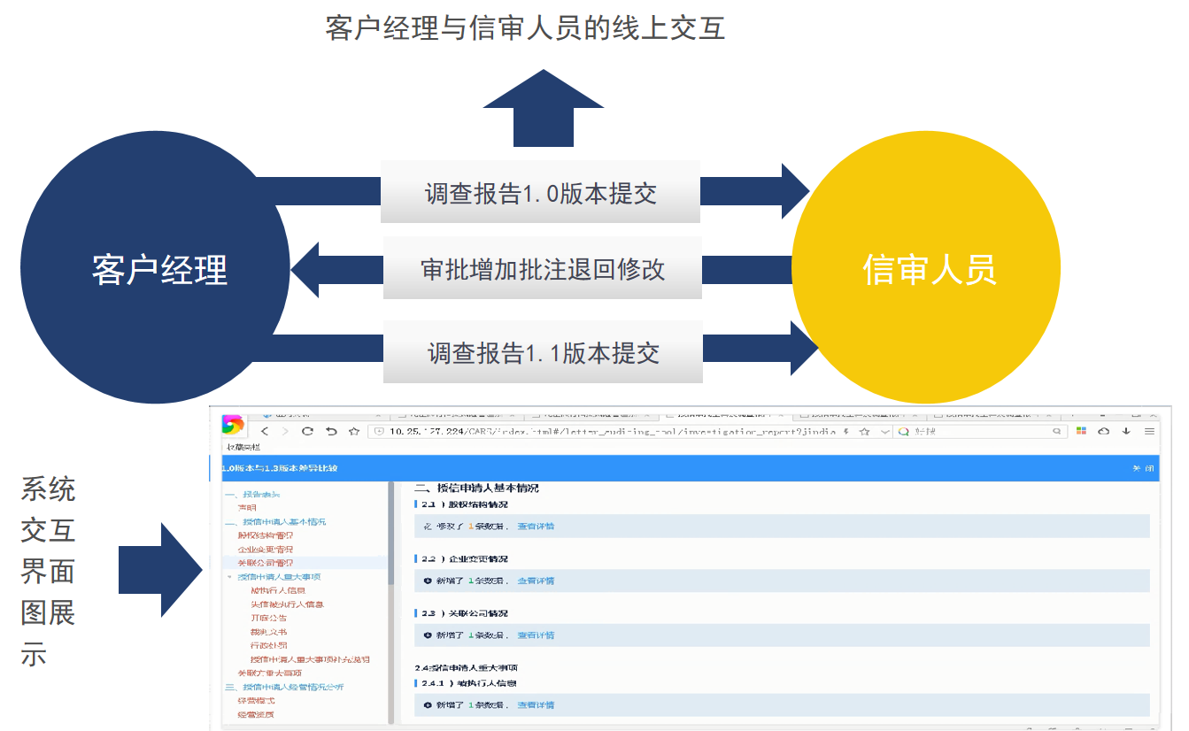Click the 收藏夹栏 bookmarks bar label
This screenshot has height=731, width=1189.
[243, 447]
